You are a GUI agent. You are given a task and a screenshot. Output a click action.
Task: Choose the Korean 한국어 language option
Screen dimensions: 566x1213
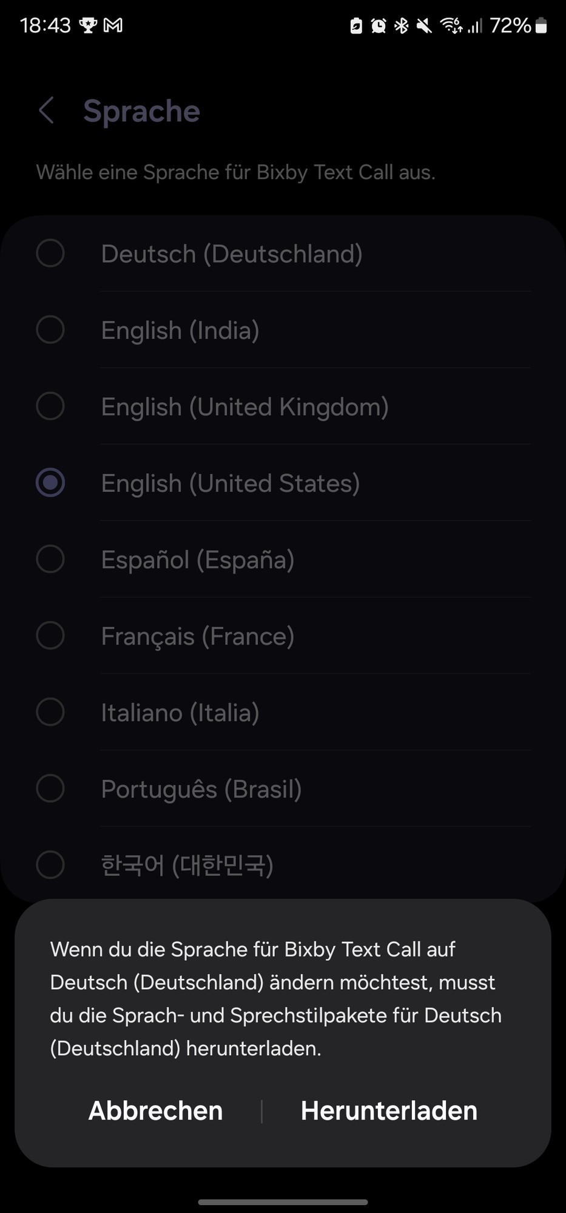[x=283, y=865]
